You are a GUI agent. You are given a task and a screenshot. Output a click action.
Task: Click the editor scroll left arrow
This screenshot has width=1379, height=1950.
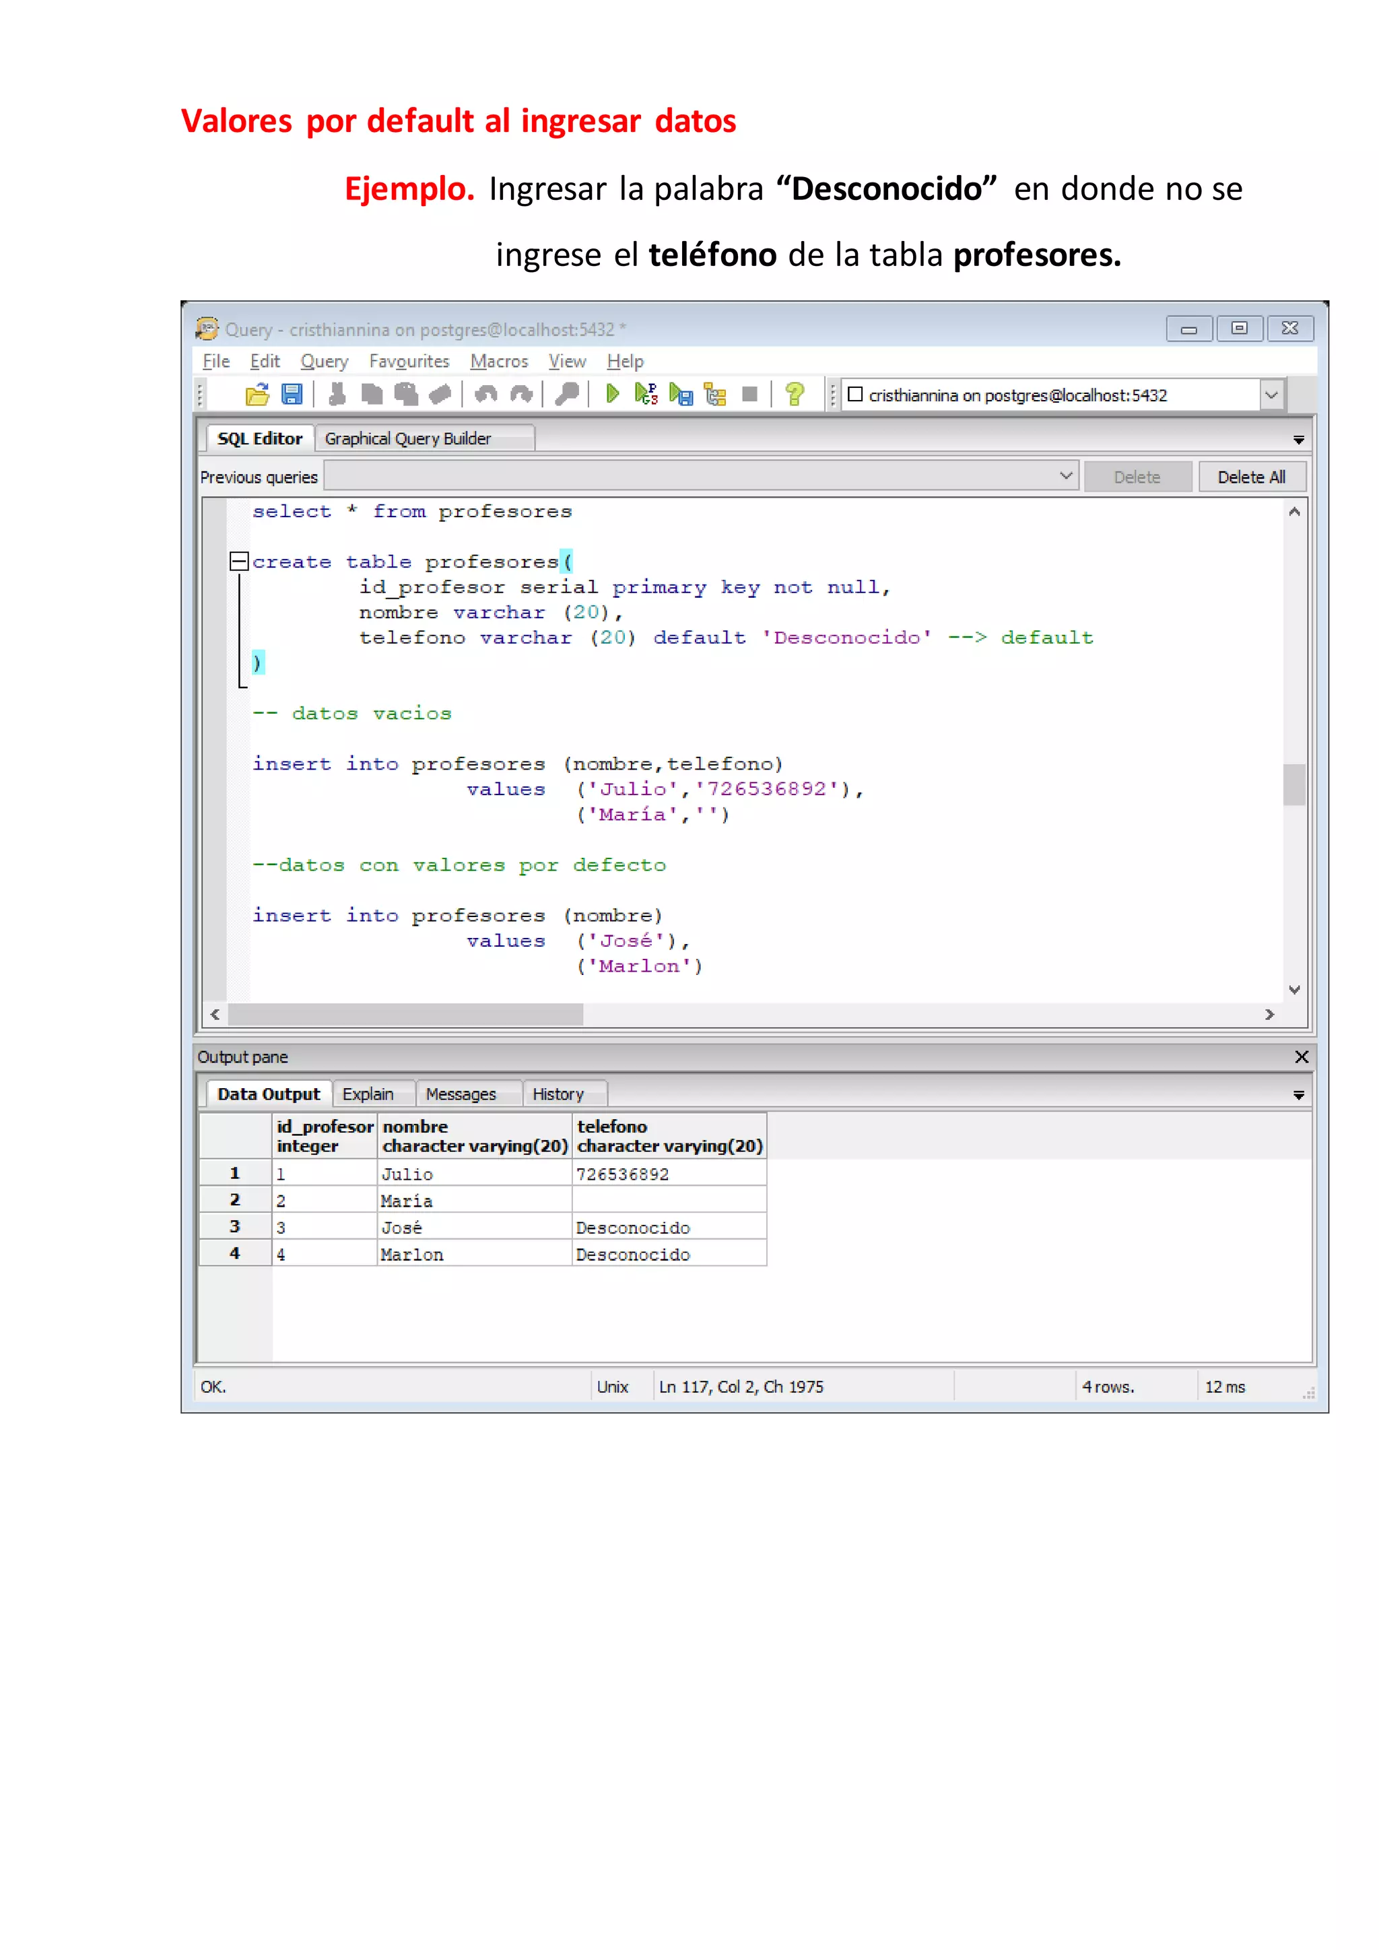point(215,1014)
